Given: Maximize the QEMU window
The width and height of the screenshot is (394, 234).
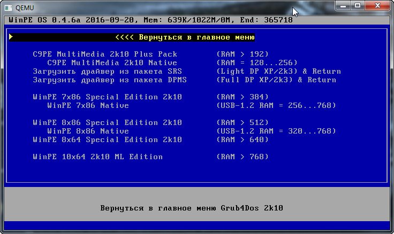Looking at the screenshot, I should 358,6.
